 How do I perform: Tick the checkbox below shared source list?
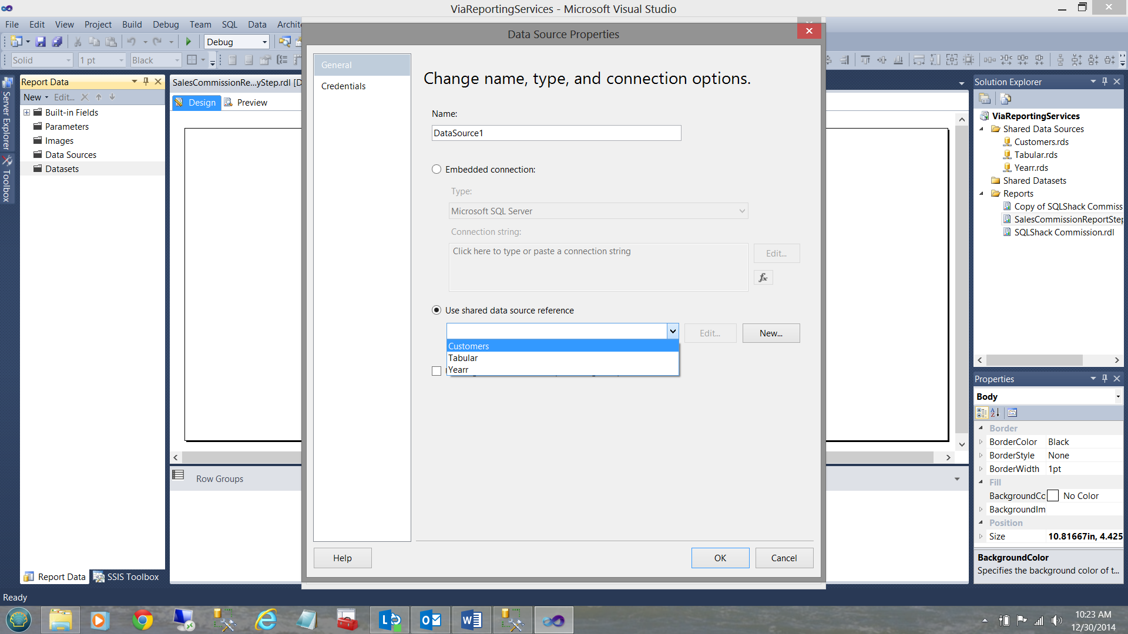tap(437, 371)
